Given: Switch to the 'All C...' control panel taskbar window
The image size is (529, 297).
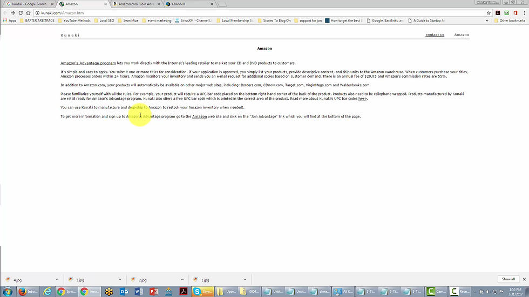Looking at the screenshot, I should 343,291.
